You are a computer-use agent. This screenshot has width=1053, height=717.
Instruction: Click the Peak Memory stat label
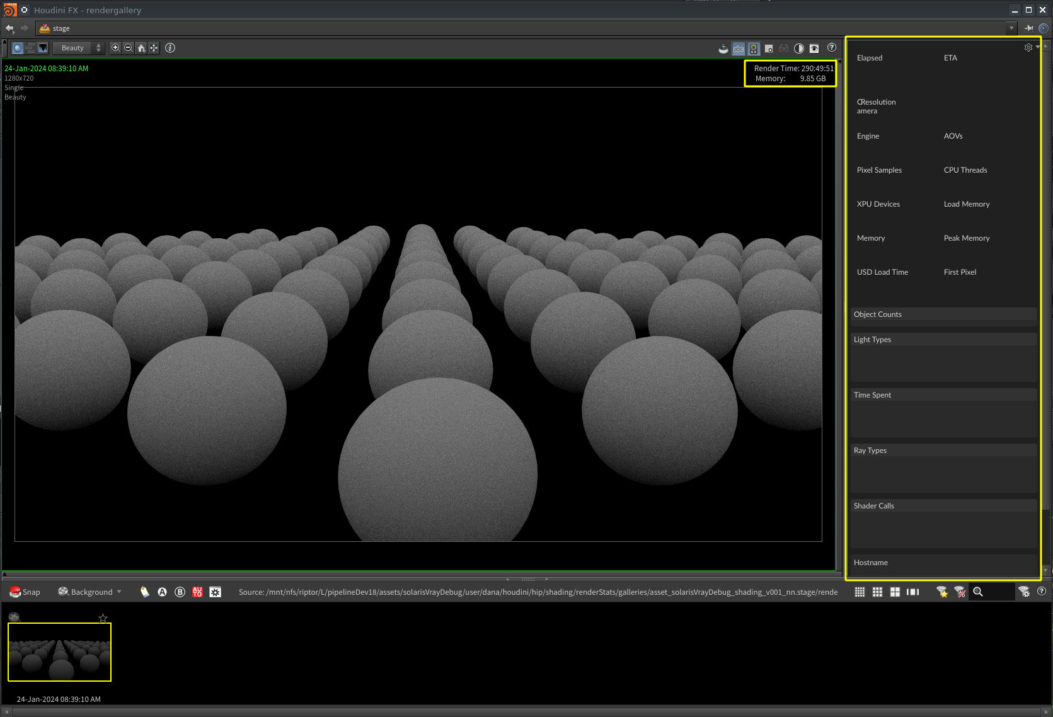click(967, 238)
